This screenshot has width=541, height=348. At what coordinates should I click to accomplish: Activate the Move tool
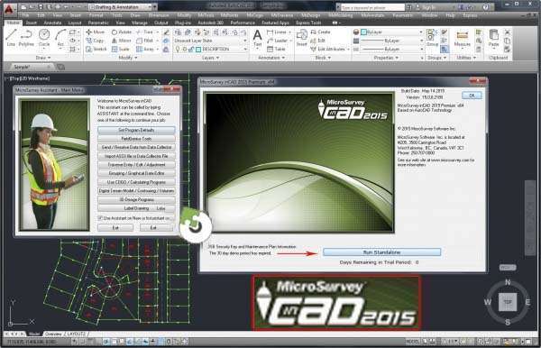(96, 32)
